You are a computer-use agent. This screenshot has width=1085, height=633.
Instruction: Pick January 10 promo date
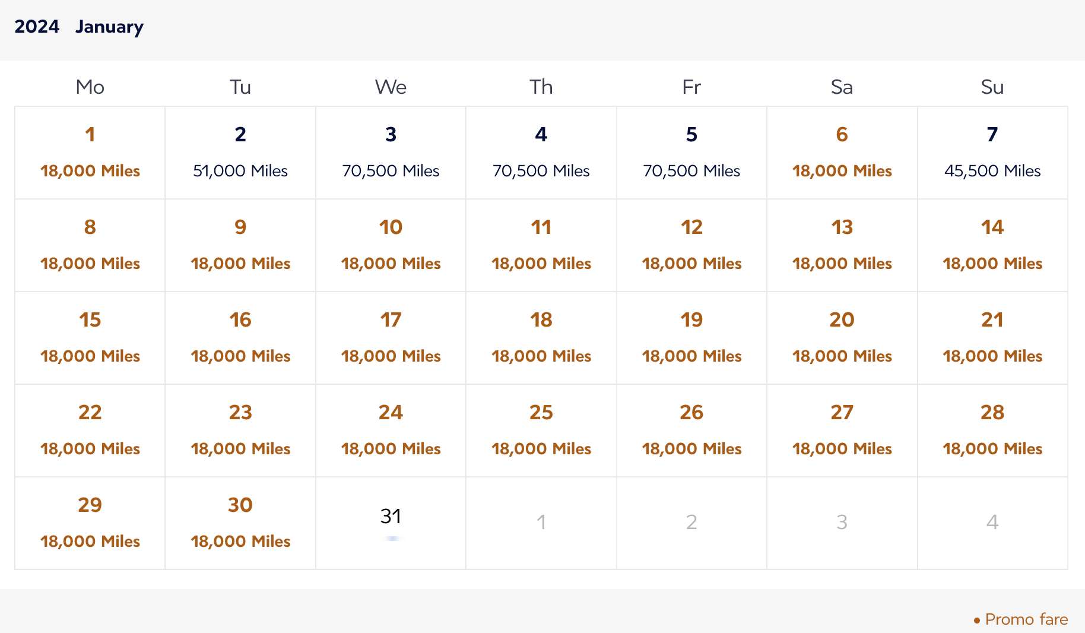click(391, 245)
